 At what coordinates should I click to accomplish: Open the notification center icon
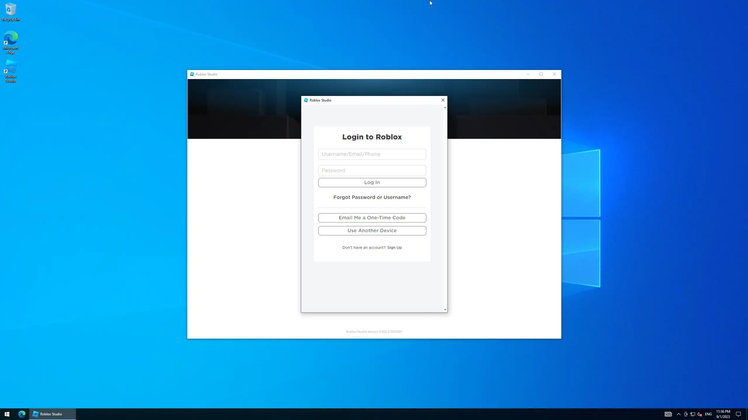tap(738, 414)
